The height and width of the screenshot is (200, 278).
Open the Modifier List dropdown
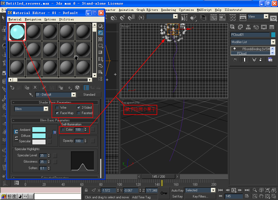(x=273, y=42)
